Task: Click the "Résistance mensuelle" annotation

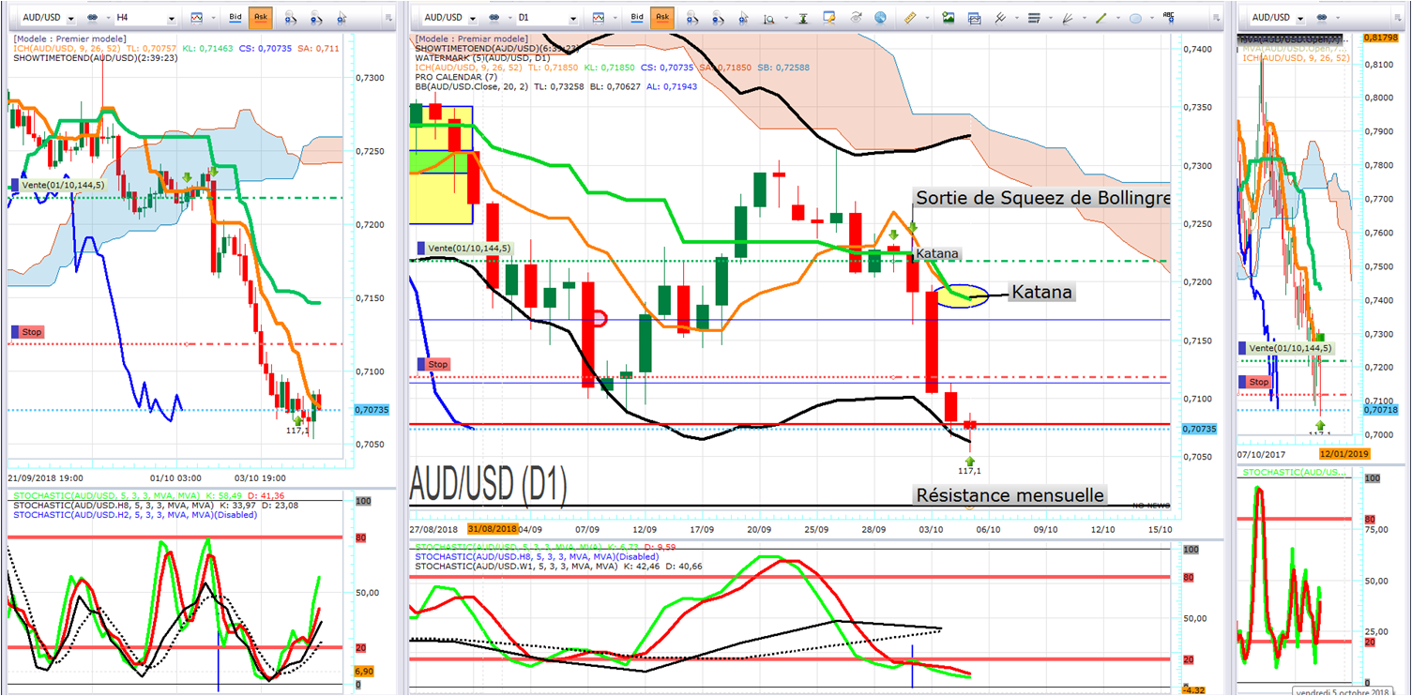Action: 1010,494
